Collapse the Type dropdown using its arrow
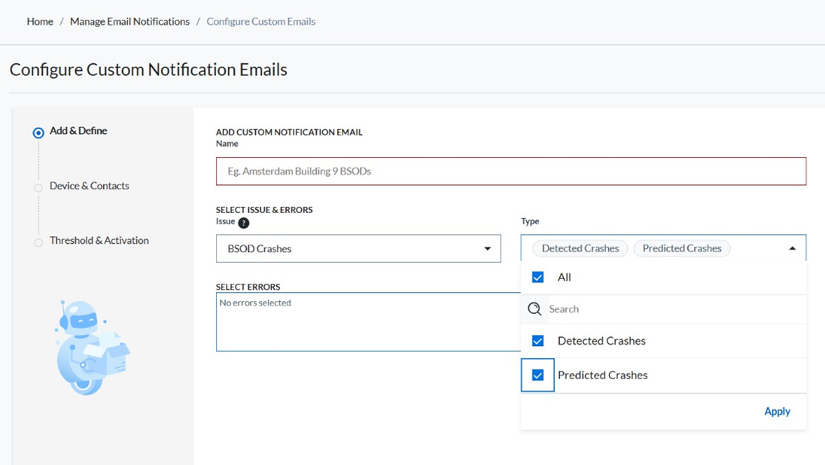 (792, 248)
